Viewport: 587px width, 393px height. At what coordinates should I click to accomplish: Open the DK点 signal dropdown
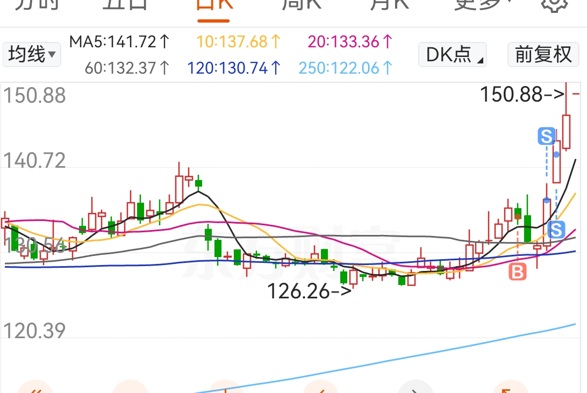[x=452, y=55]
